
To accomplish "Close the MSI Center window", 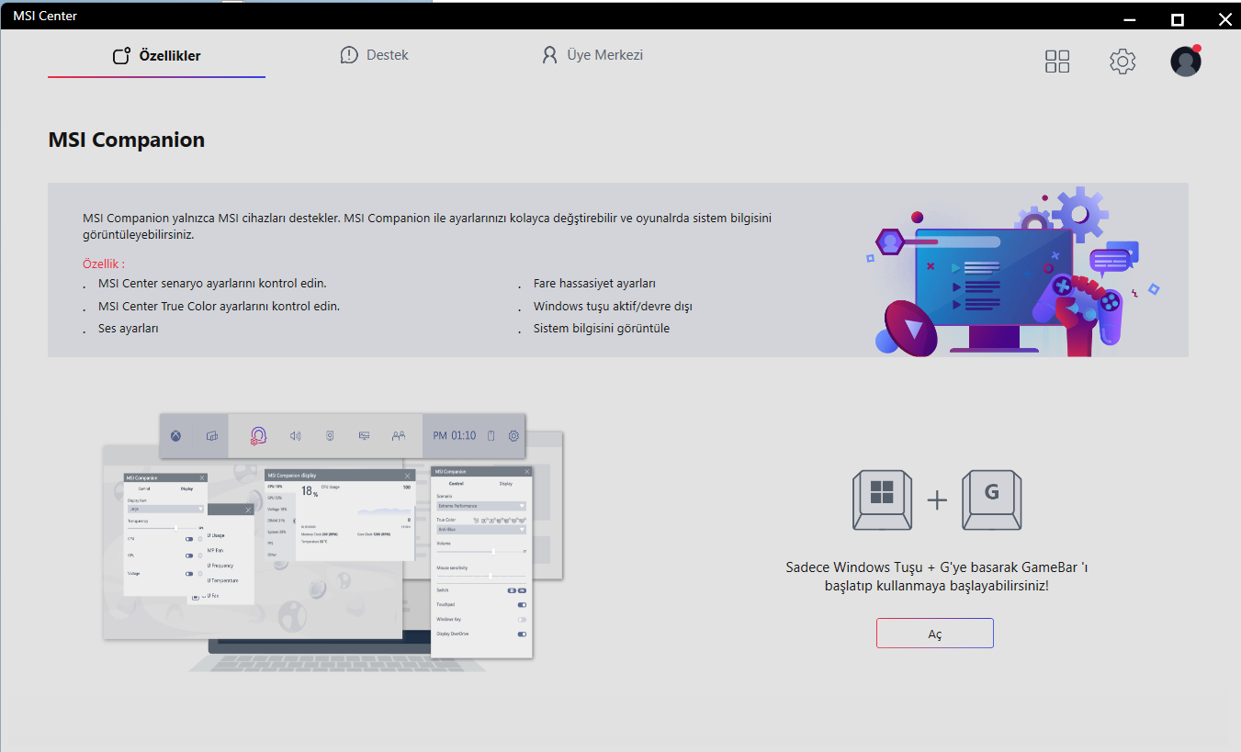I will click(x=1224, y=18).
